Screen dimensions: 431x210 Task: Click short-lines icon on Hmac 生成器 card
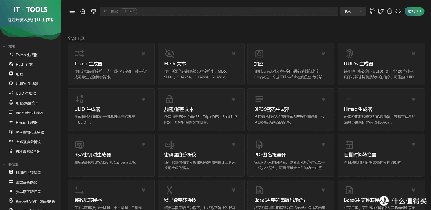pos(349,98)
